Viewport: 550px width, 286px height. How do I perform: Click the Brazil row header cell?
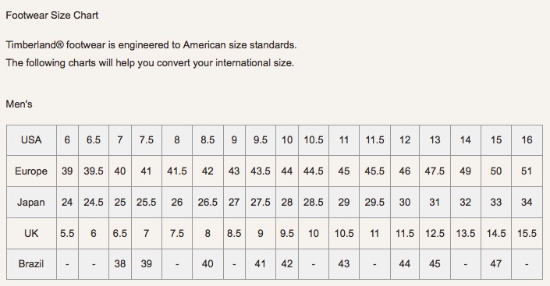(x=31, y=264)
